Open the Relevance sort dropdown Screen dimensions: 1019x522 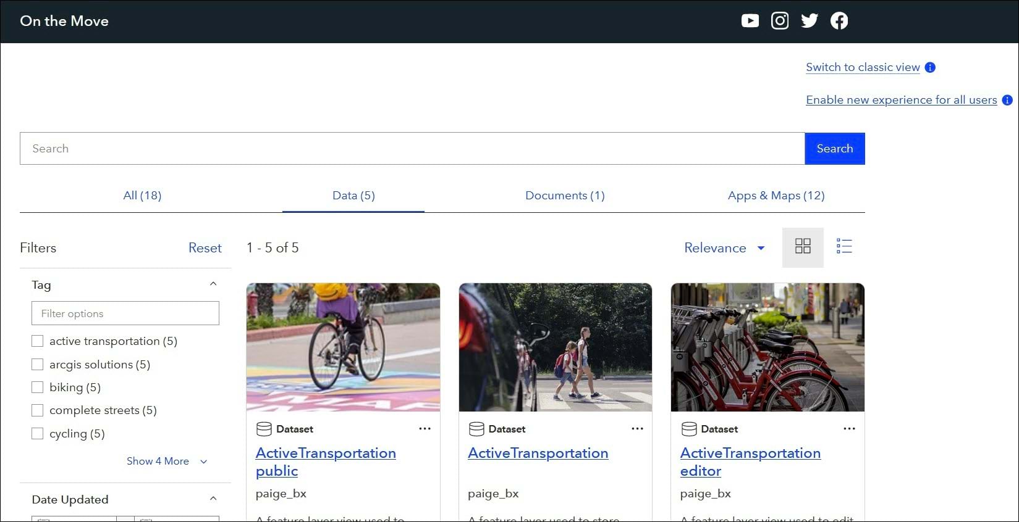724,248
